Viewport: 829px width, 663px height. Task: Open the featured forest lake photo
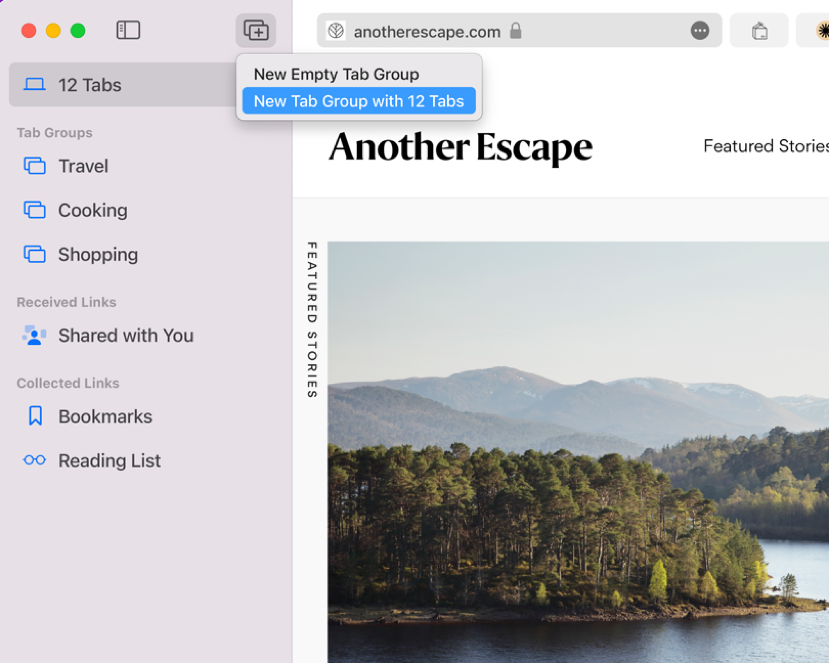tap(578, 452)
